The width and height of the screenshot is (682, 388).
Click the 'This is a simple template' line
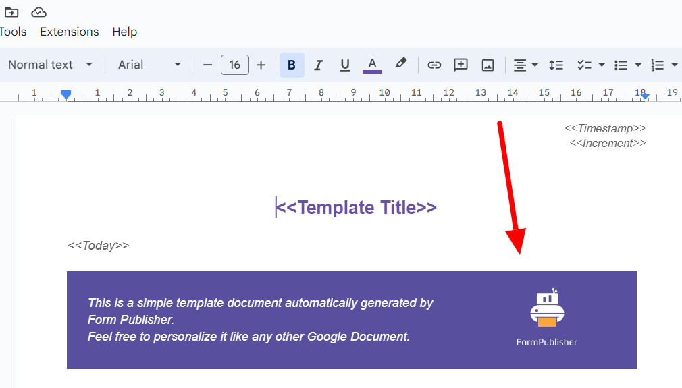pyautogui.click(x=261, y=303)
